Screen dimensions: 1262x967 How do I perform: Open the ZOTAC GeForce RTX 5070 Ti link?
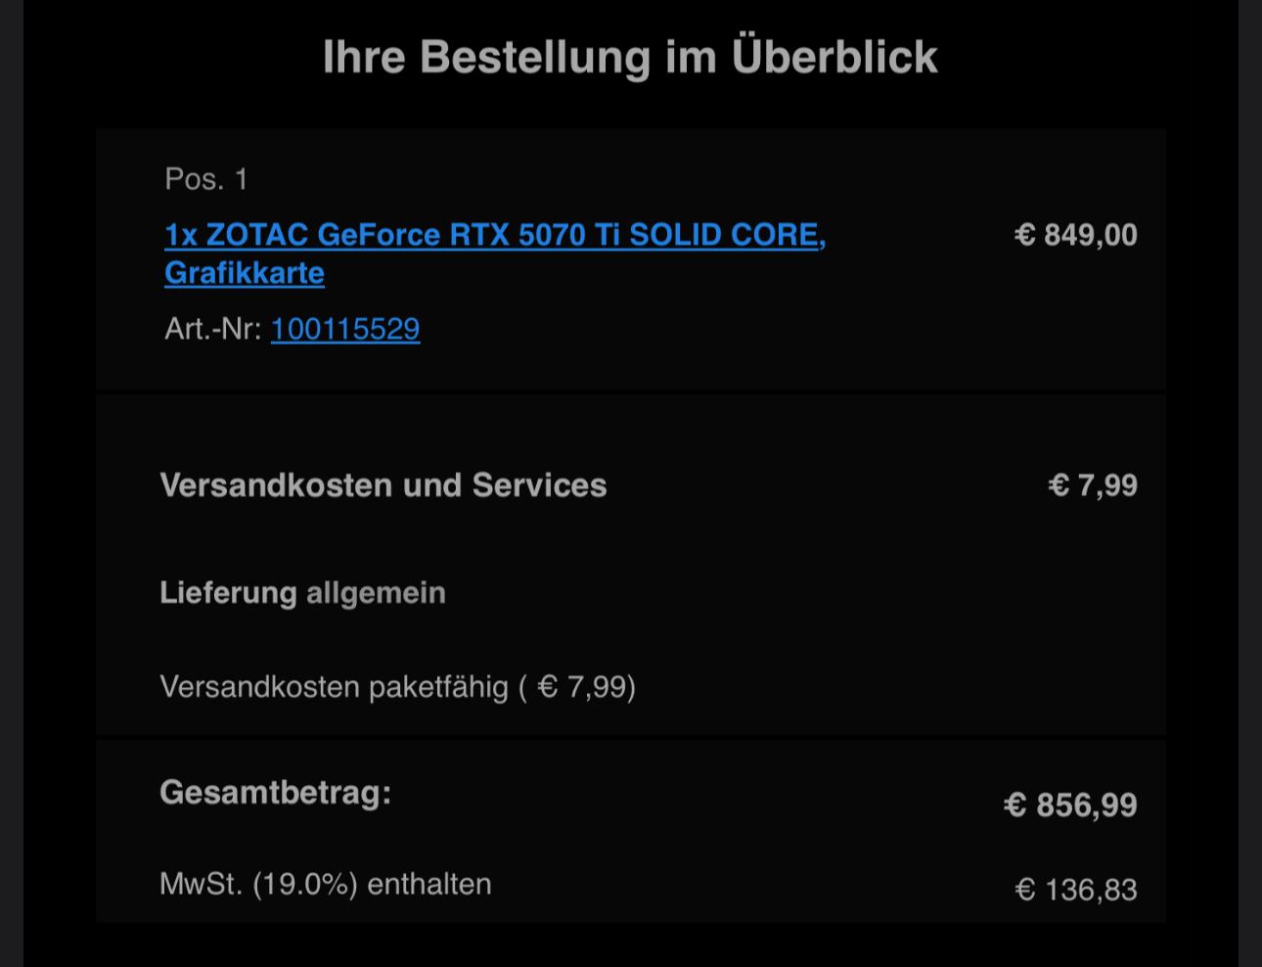(x=495, y=253)
